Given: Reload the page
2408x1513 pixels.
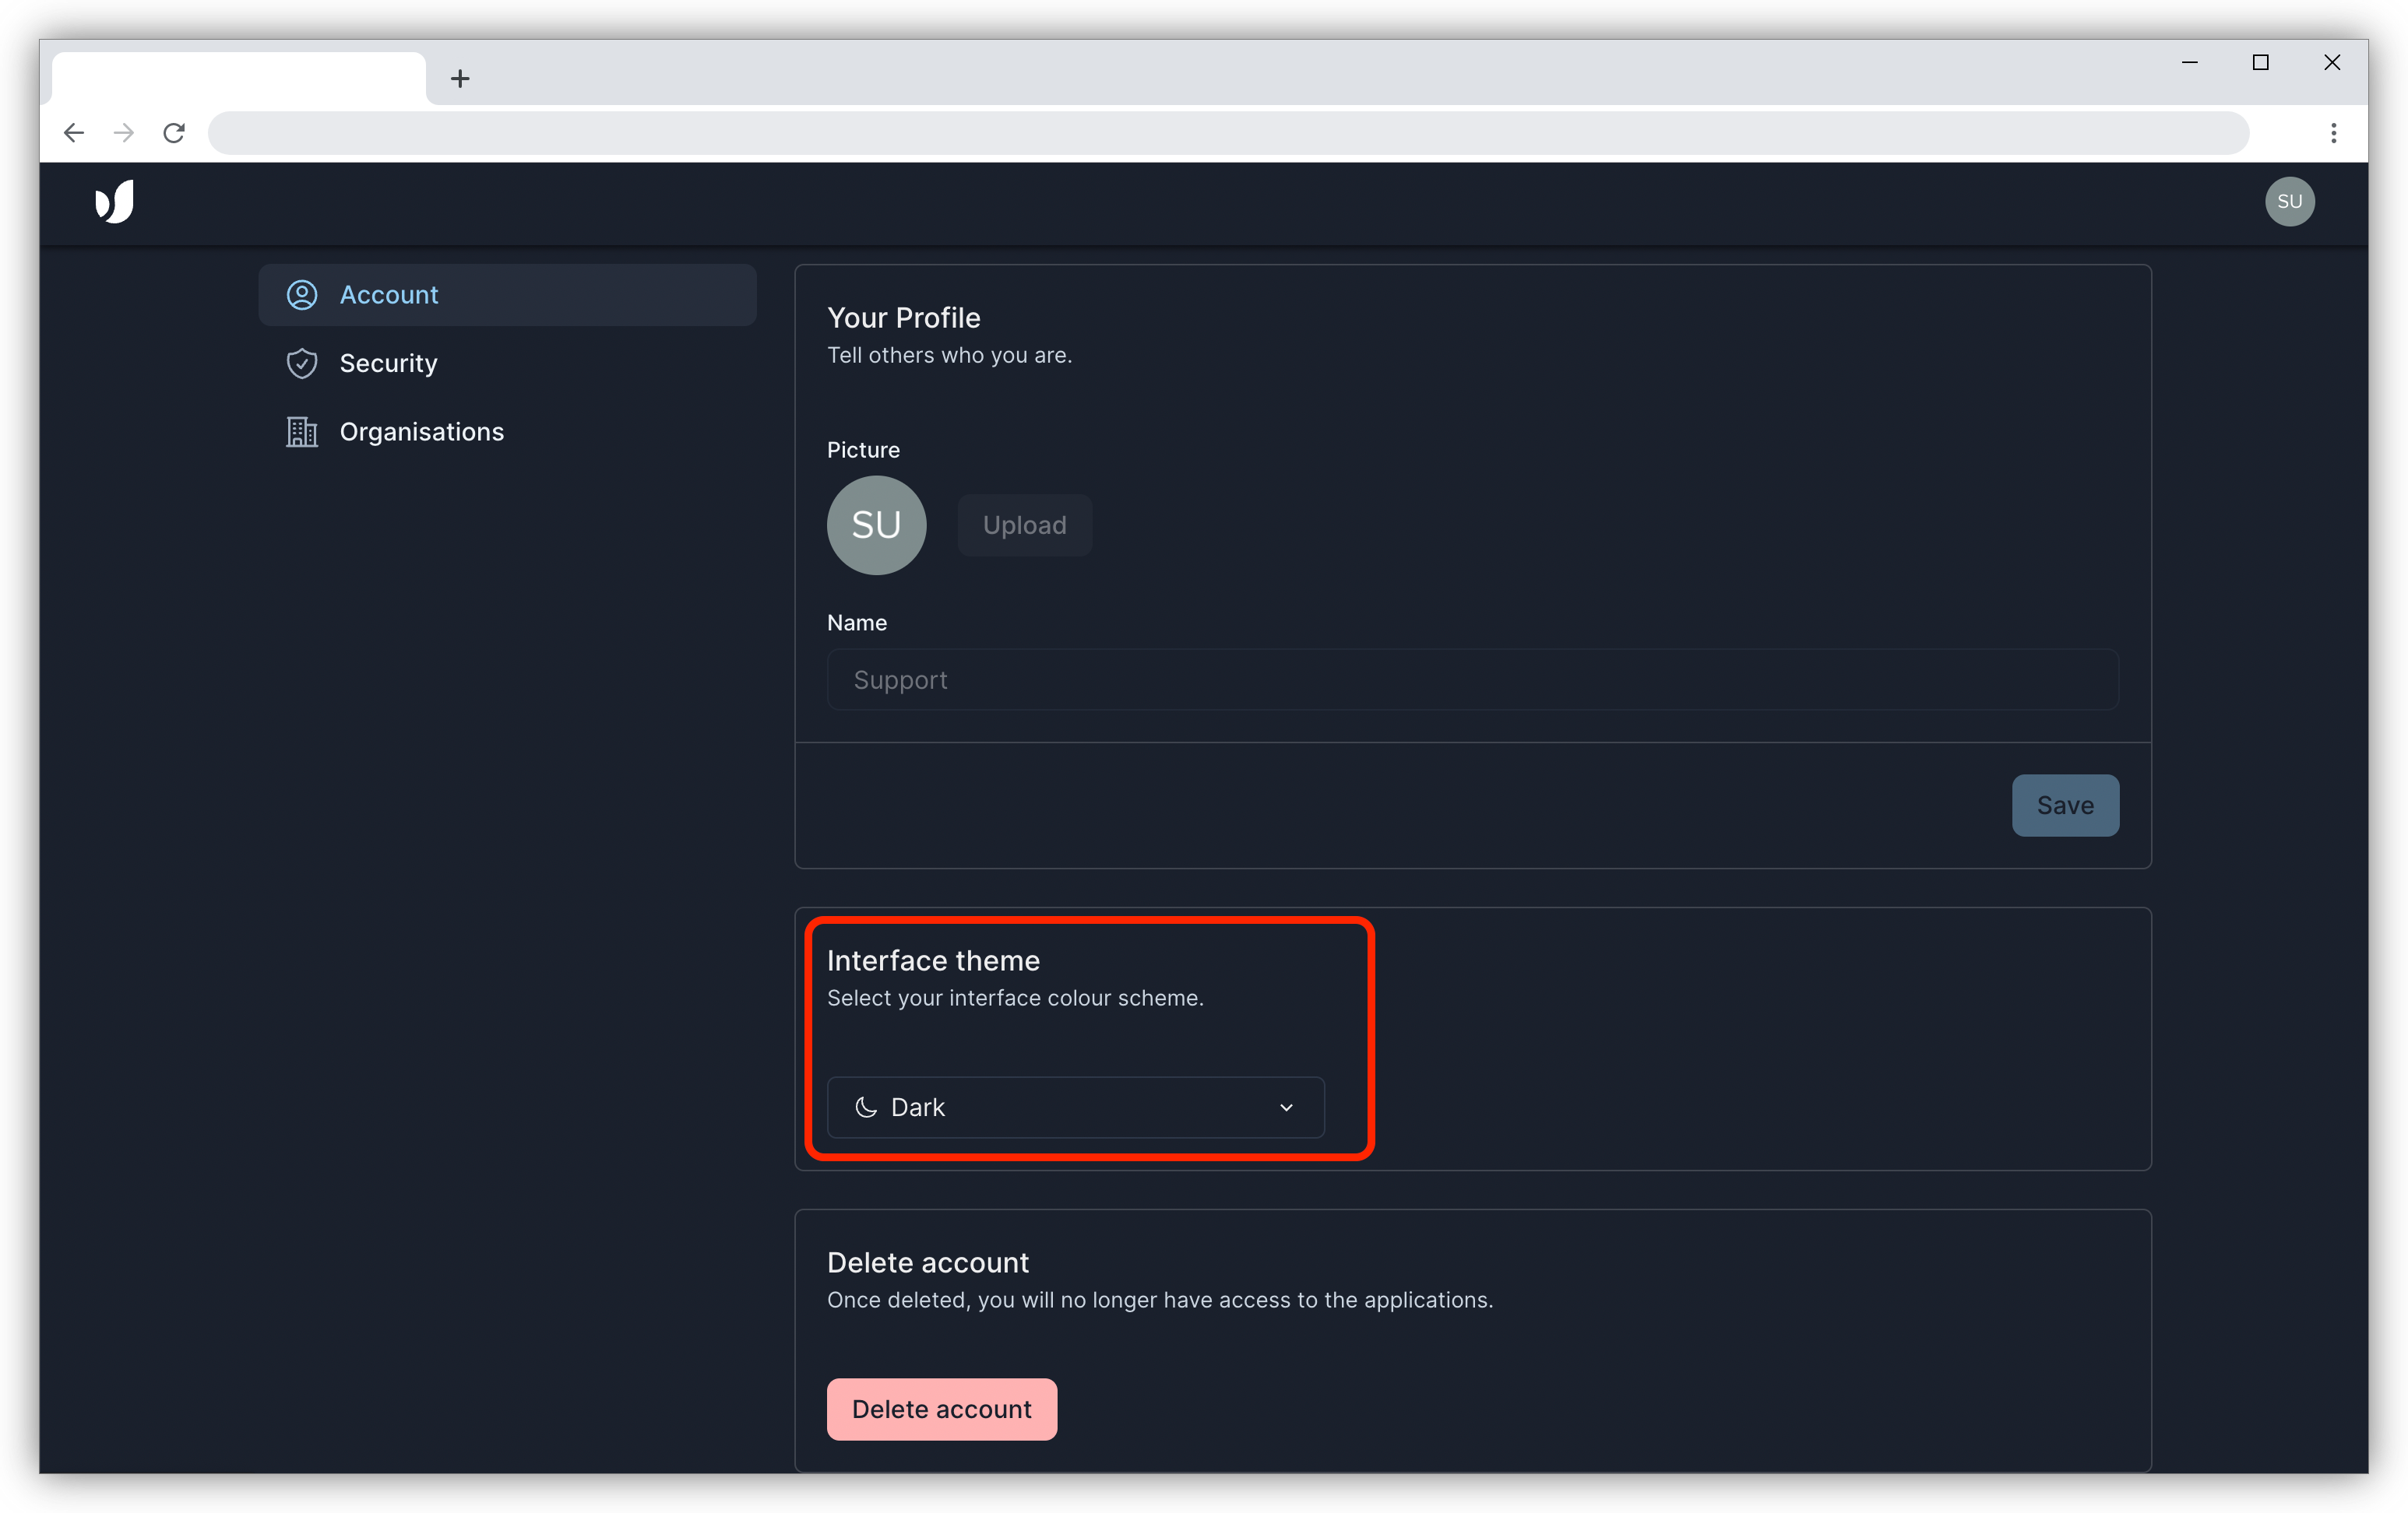Looking at the screenshot, I should click(174, 133).
